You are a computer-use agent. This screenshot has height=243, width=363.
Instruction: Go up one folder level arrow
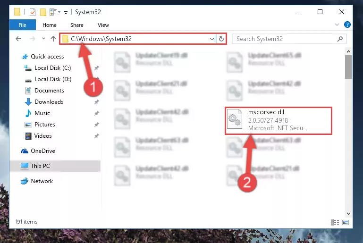(x=53, y=39)
